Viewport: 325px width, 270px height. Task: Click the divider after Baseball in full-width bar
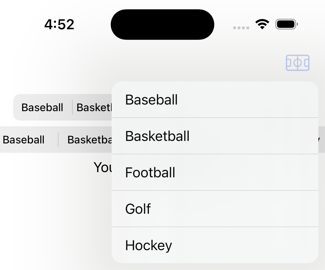(58, 140)
